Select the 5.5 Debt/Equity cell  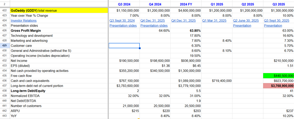coord(186,91)
